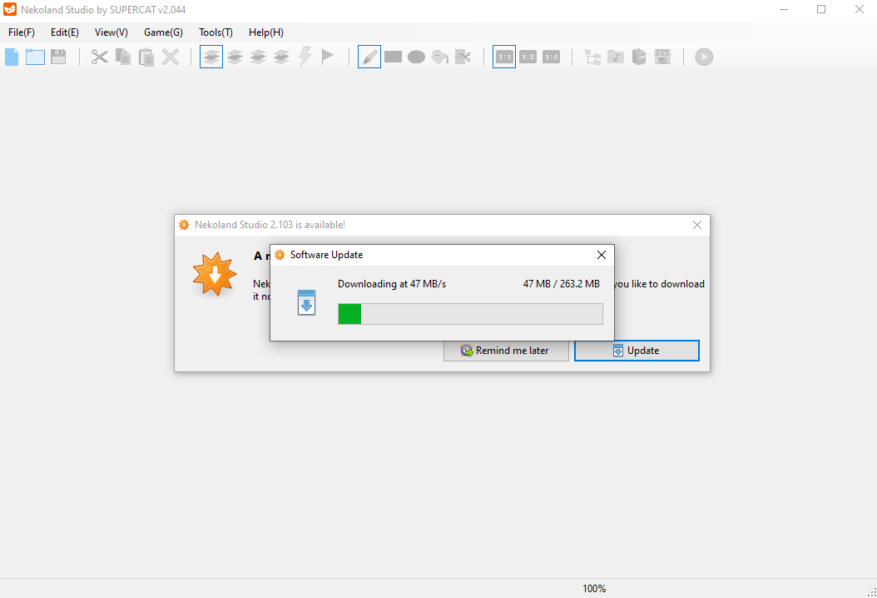The width and height of the screenshot is (877, 598).
Task: Click the Remind me later button
Action: tap(506, 351)
